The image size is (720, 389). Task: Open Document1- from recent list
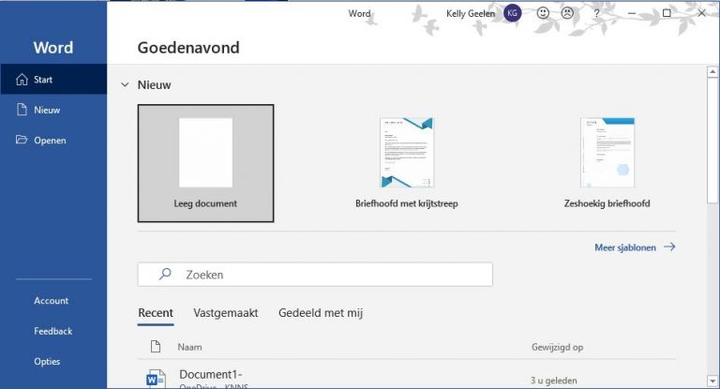(211, 374)
